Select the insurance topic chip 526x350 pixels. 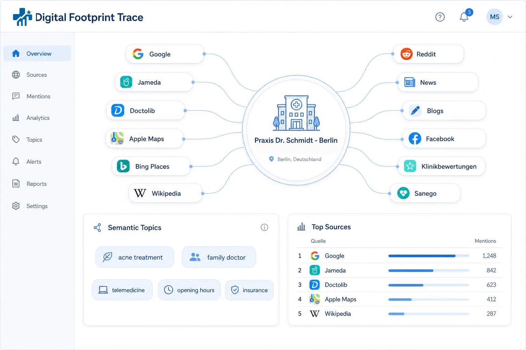coord(249,290)
